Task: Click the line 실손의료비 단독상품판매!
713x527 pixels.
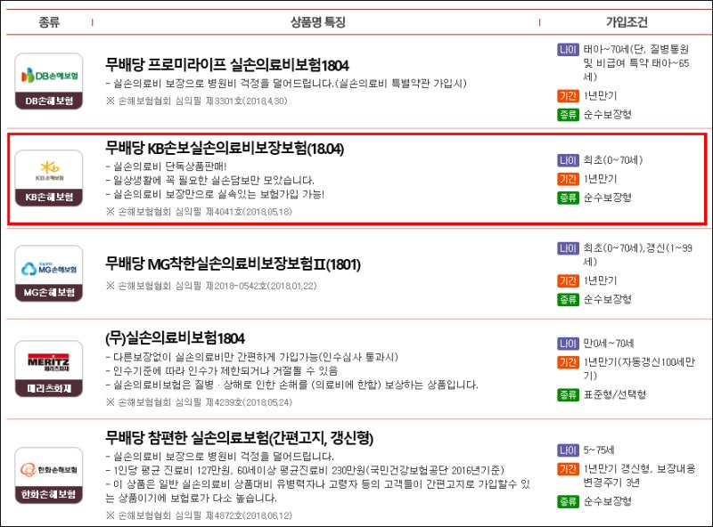Action: (166, 166)
